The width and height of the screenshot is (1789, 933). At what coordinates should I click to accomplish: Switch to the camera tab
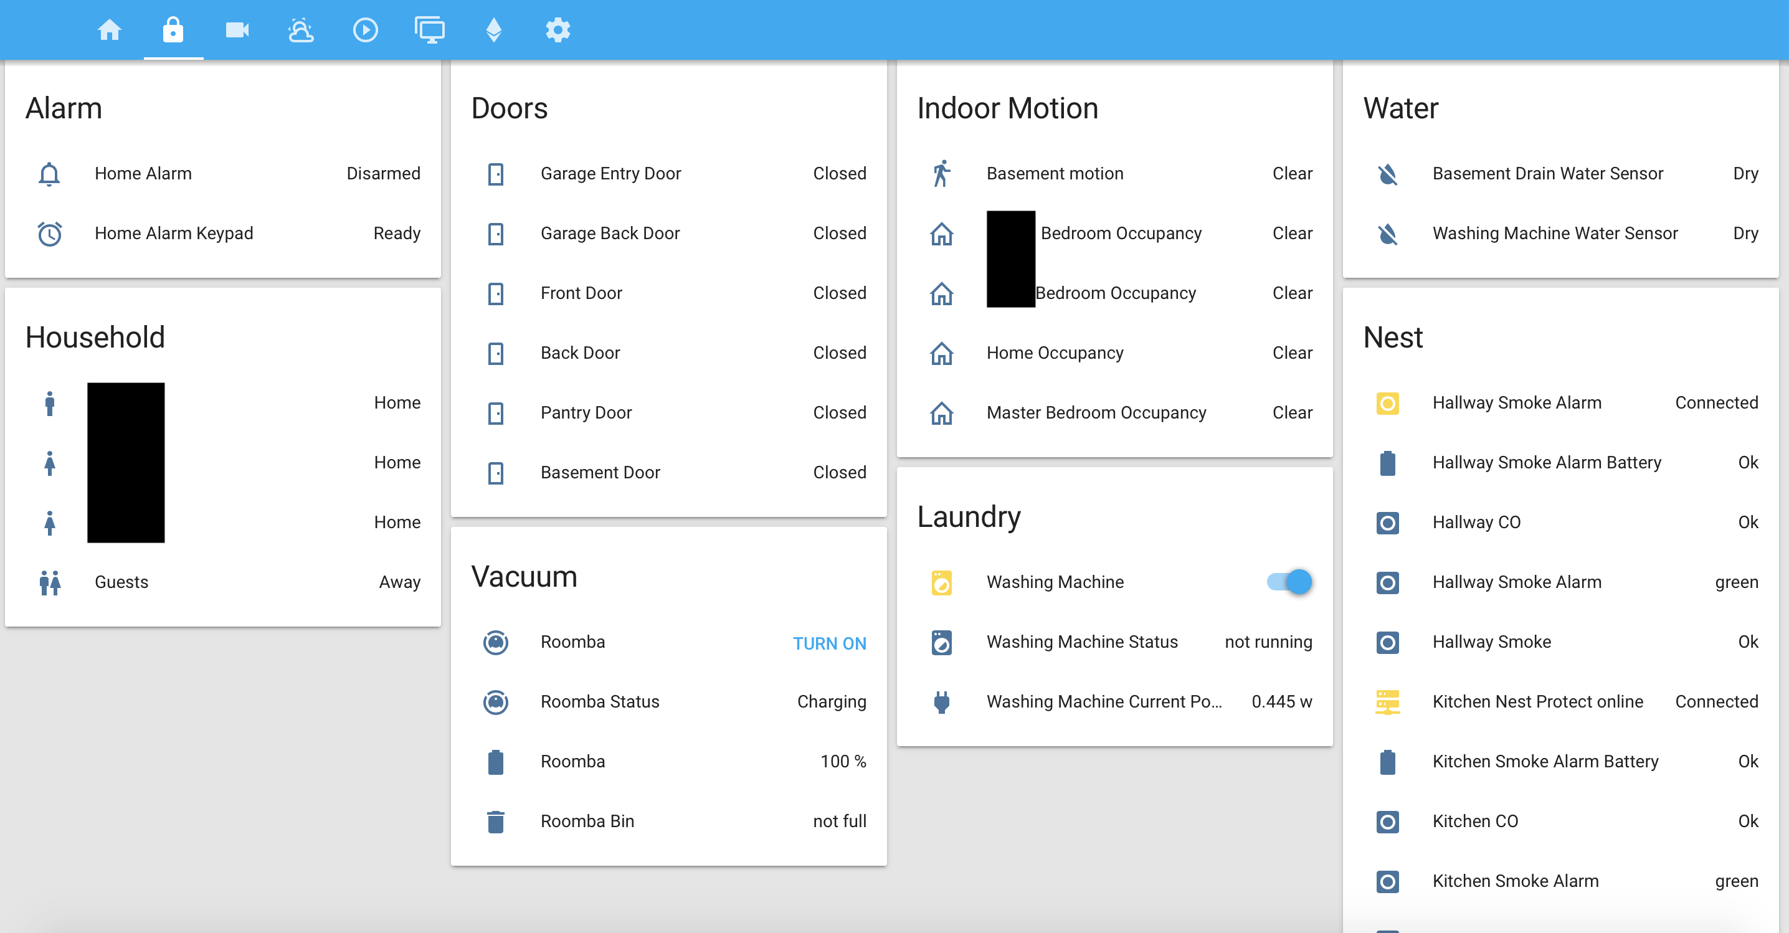[237, 30]
